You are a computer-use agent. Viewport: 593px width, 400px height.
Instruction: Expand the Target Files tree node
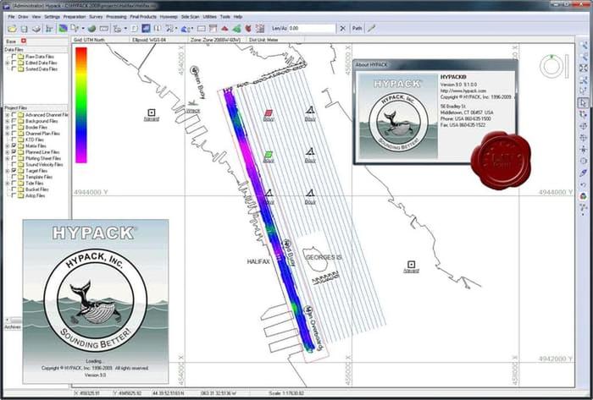coord(7,171)
